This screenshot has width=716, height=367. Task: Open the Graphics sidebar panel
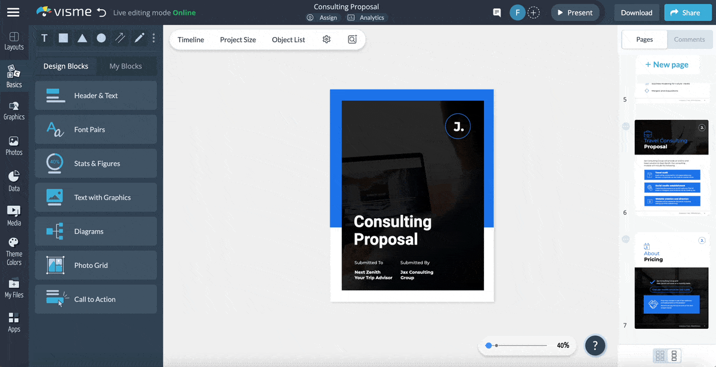[x=14, y=110]
